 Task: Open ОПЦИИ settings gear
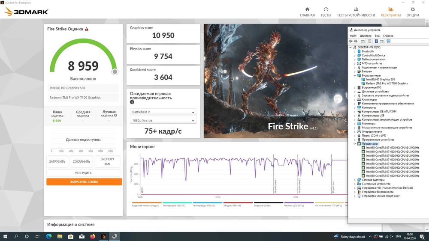[413, 12]
